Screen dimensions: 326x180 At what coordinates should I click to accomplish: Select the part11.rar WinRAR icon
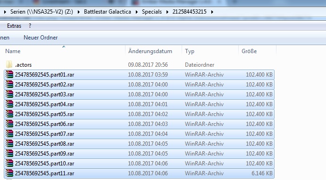point(9,173)
